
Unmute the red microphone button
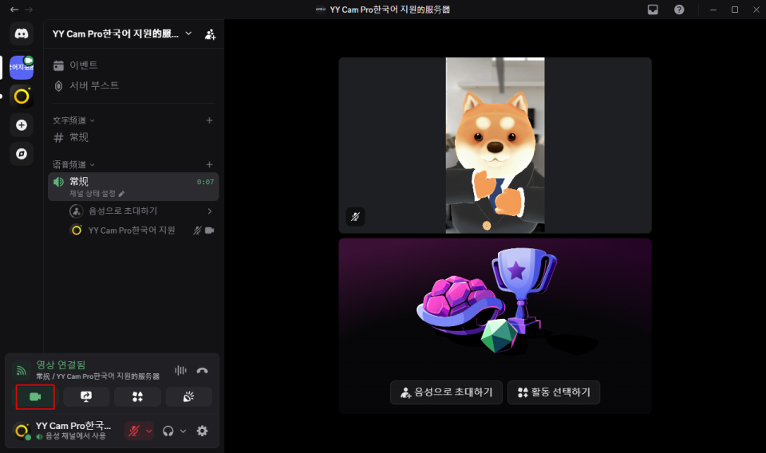point(133,431)
